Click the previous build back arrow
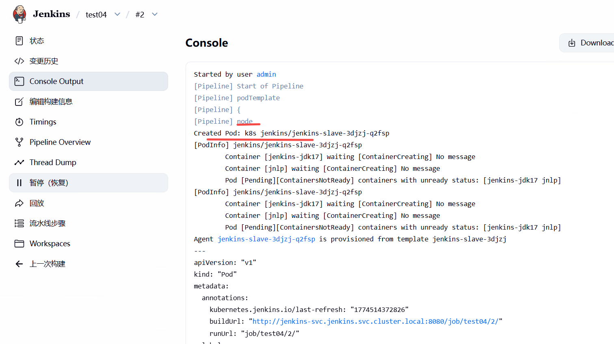The width and height of the screenshot is (614, 344). pyautogui.click(x=19, y=264)
